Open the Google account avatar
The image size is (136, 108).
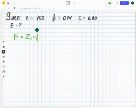pyautogui.click(x=133, y=3)
